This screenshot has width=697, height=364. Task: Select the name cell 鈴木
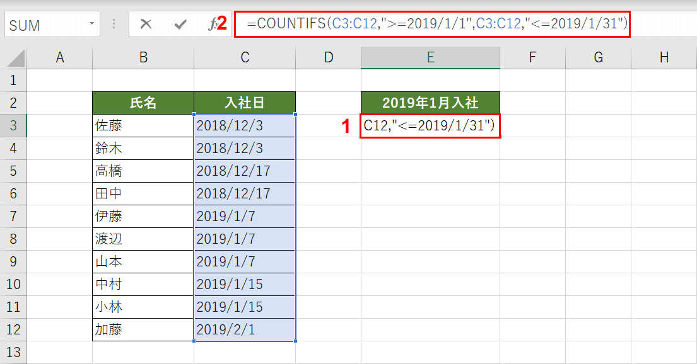143,148
